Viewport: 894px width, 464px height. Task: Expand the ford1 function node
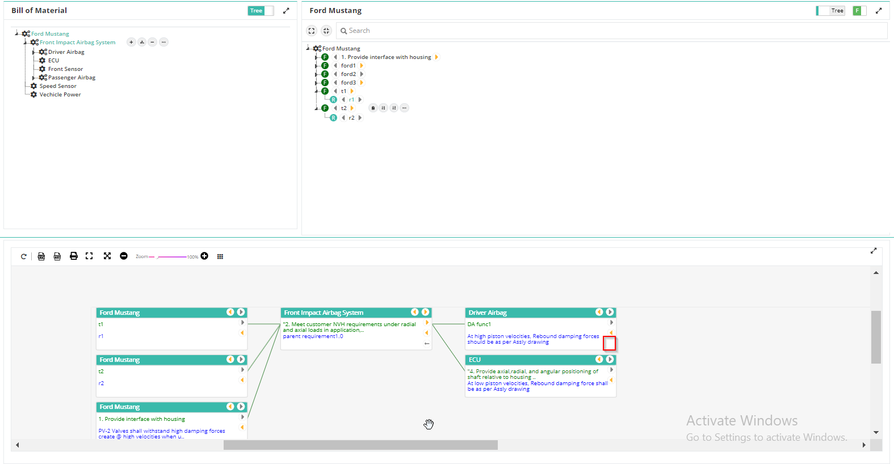tap(317, 66)
